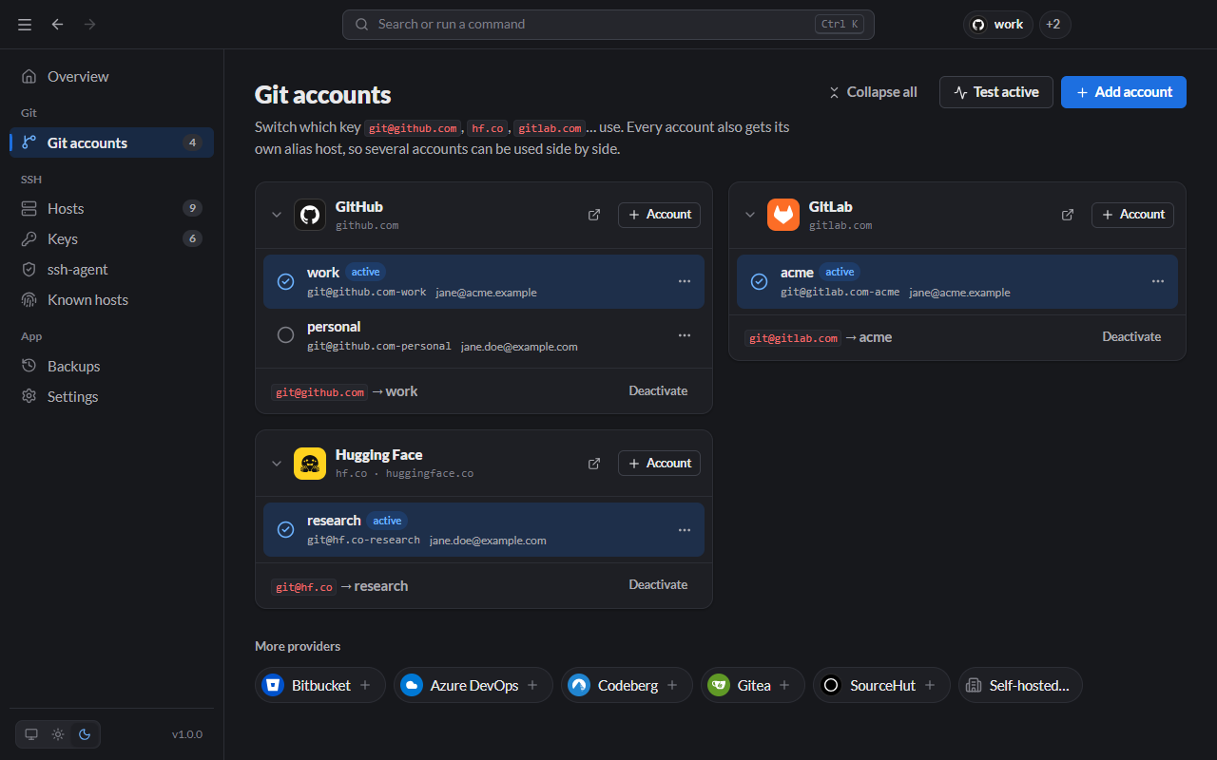The width and height of the screenshot is (1217, 760).
Task: Focus the search or command field
Action: point(608,25)
